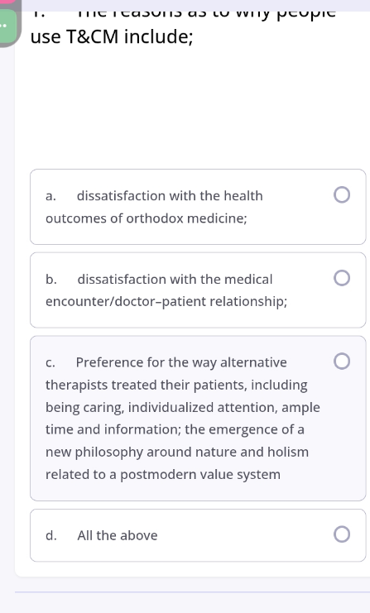The image size is (370, 613).
Task: Click the 'b.' option letter label
Action: click(51, 279)
